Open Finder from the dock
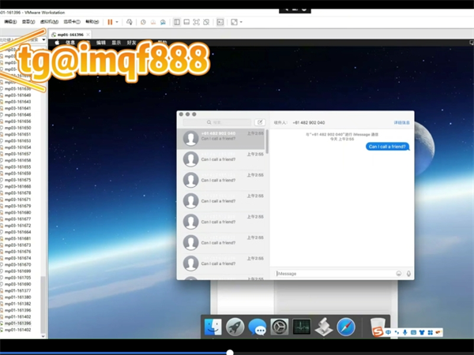 (213, 327)
